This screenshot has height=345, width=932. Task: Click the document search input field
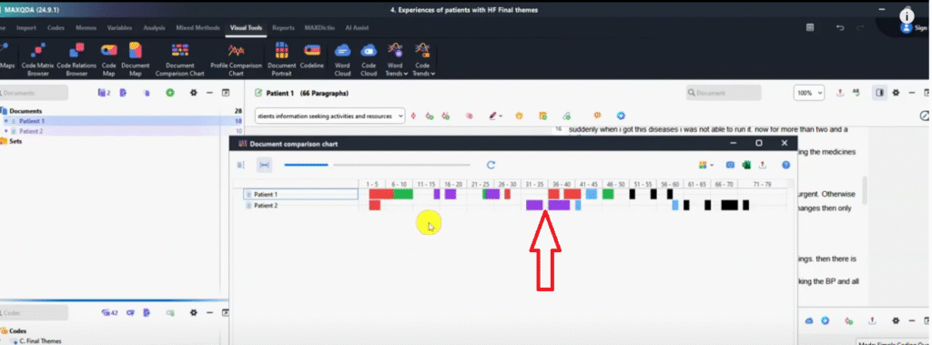tap(724, 93)
